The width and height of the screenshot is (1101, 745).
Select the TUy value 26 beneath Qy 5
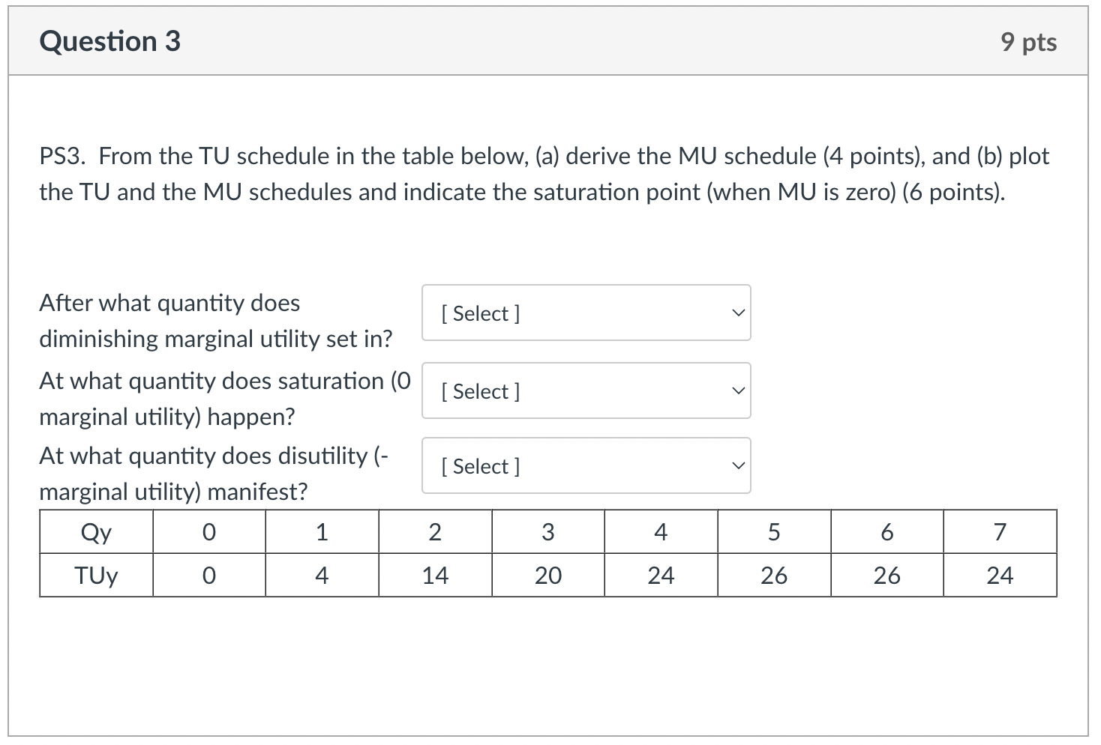click(774, 576)
